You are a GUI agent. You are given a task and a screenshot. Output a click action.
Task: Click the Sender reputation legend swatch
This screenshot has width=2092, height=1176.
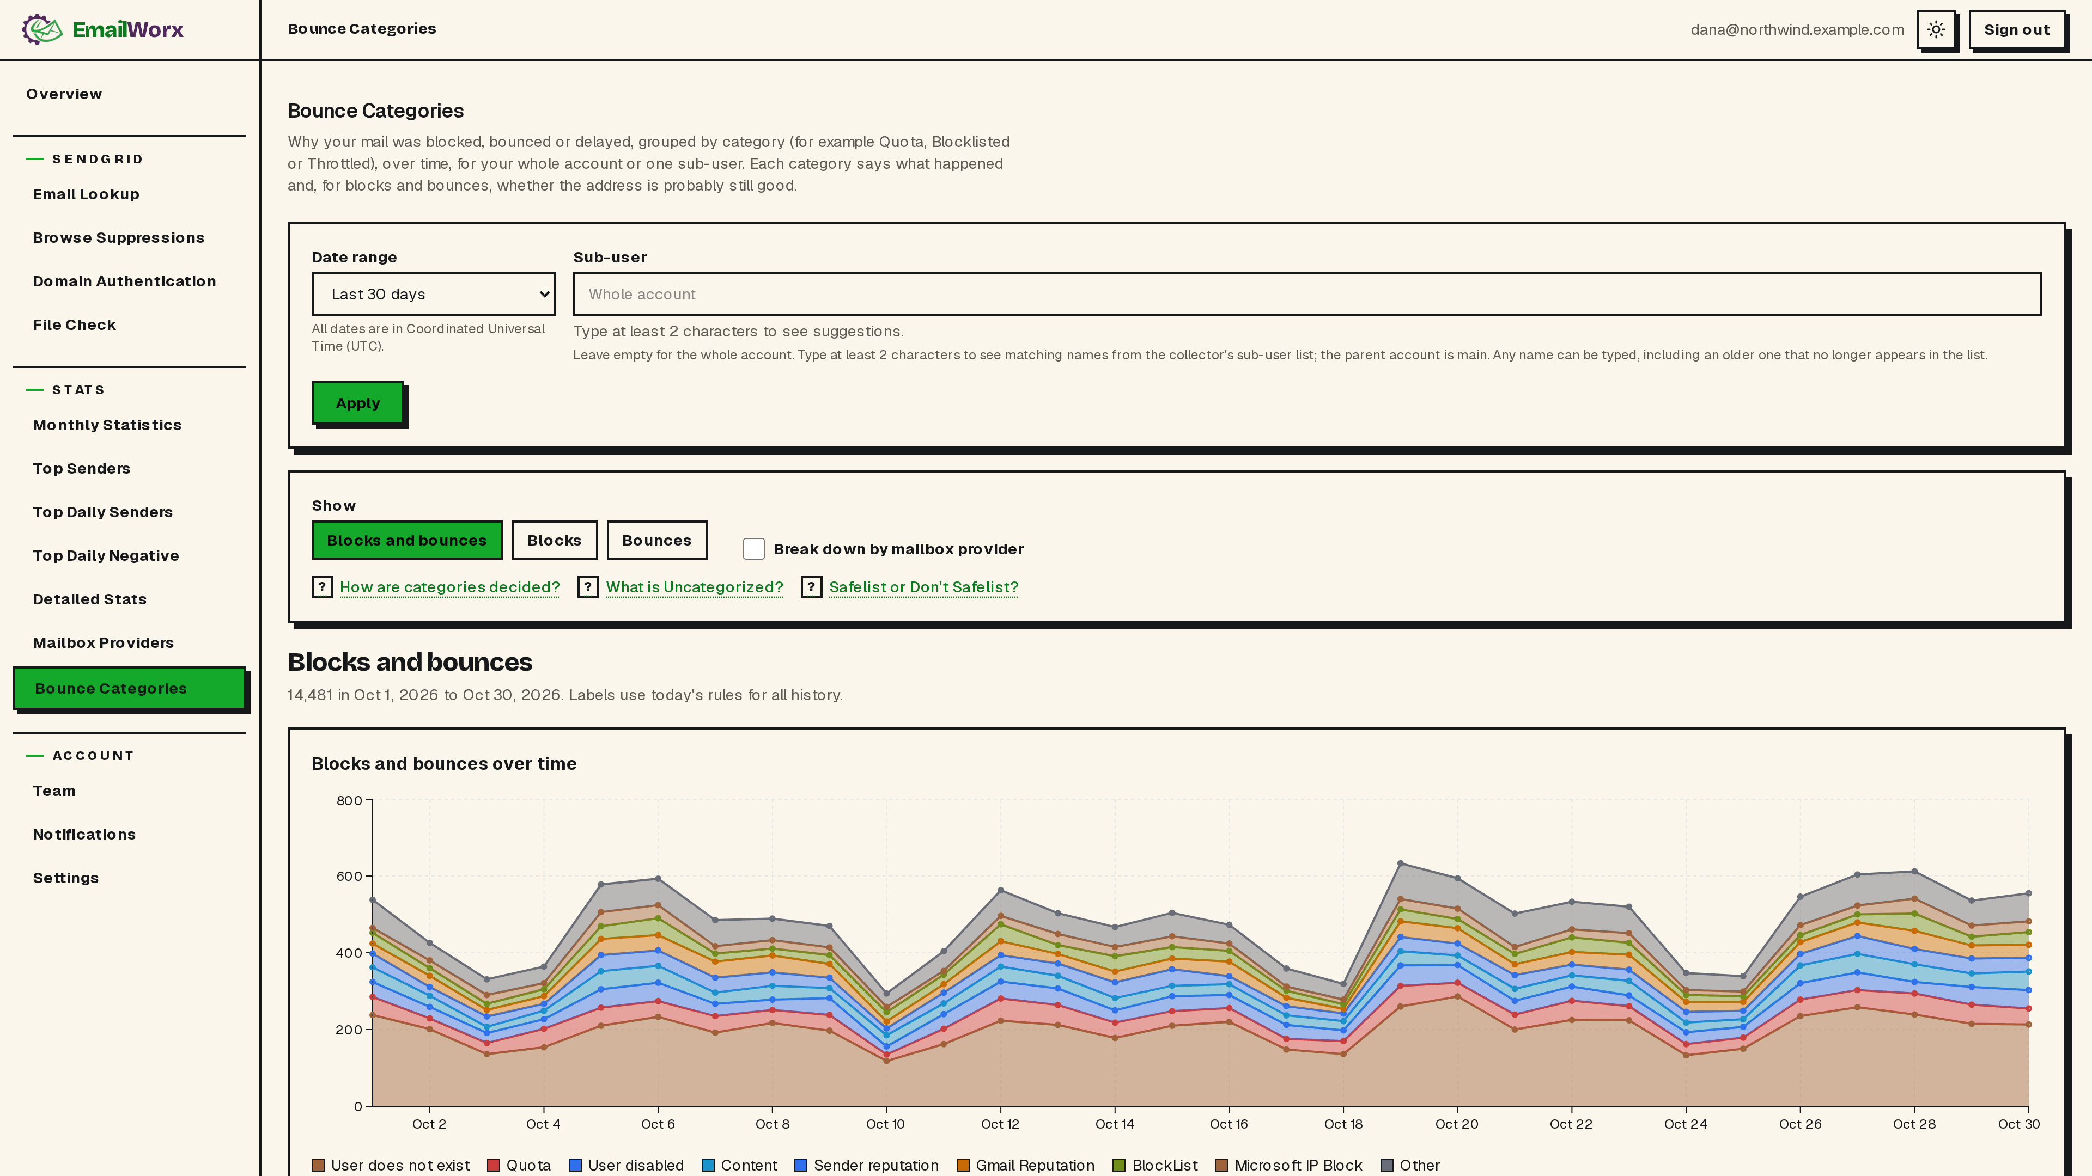801,1166
